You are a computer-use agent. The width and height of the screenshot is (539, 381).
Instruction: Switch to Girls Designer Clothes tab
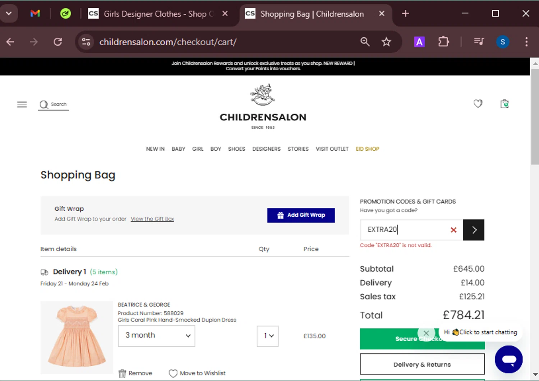[158, 14]
